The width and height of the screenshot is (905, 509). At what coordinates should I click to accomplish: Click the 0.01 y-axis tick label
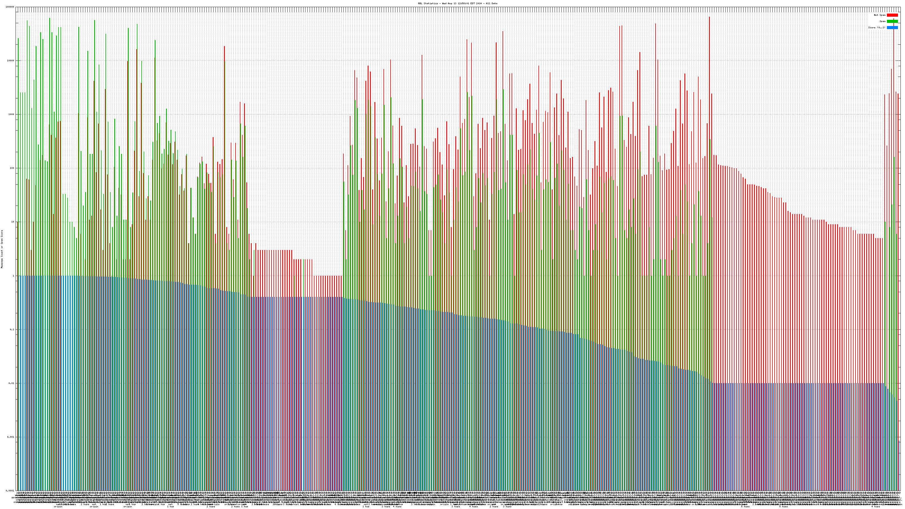click(x=12, y=383)
